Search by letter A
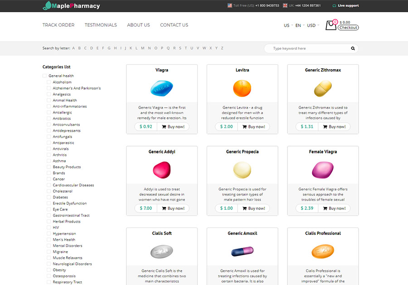408x285 pixels. click(73, 48)
